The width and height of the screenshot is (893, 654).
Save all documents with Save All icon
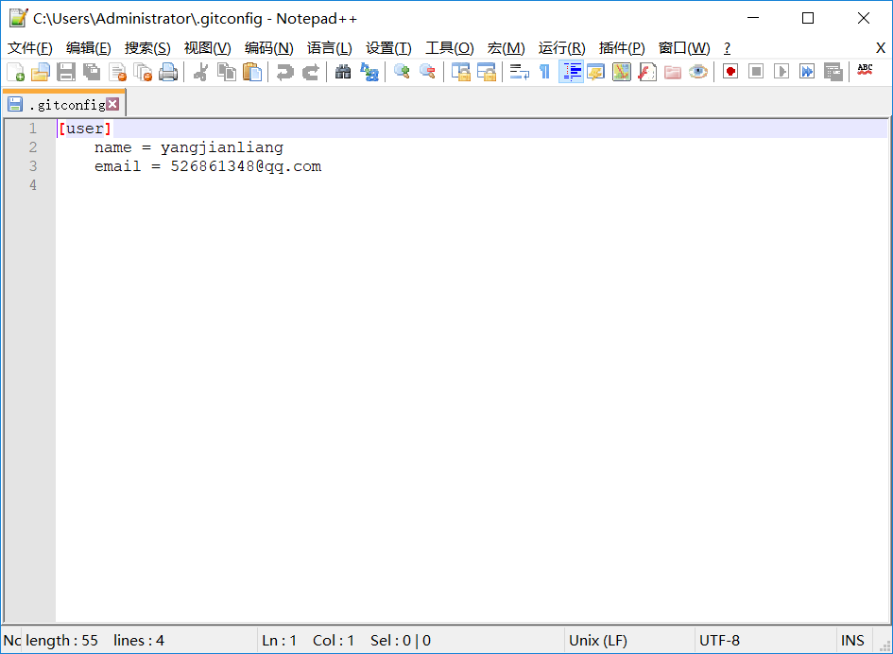tap(91, 71)
